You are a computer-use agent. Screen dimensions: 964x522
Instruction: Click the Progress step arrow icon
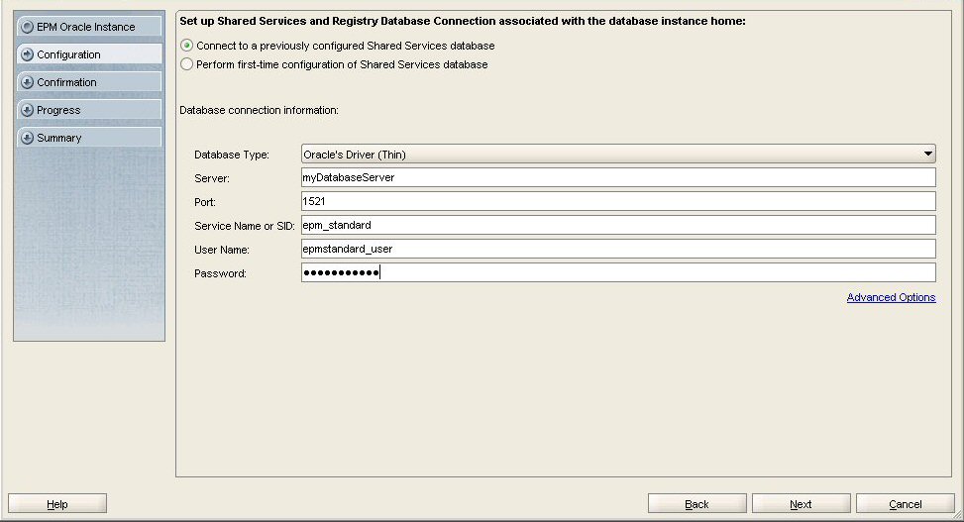27,110
